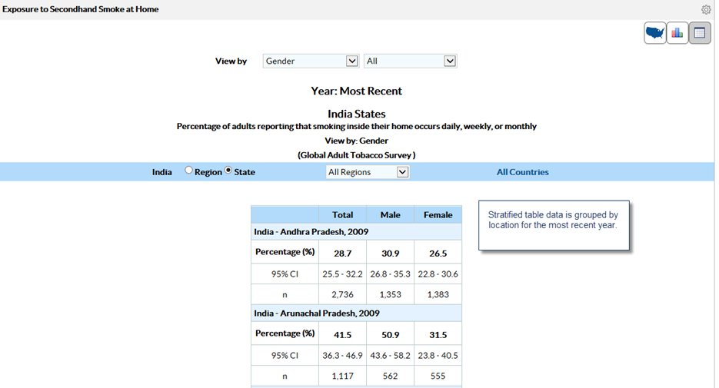
Task: Switch to the map view icon
Action: [655, 33]
